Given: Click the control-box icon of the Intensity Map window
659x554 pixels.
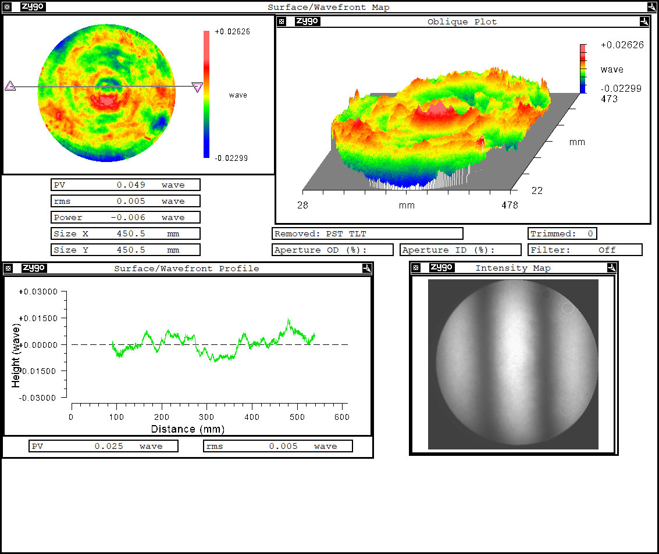Looking at the screenshot, I should (x=415, y=268).
